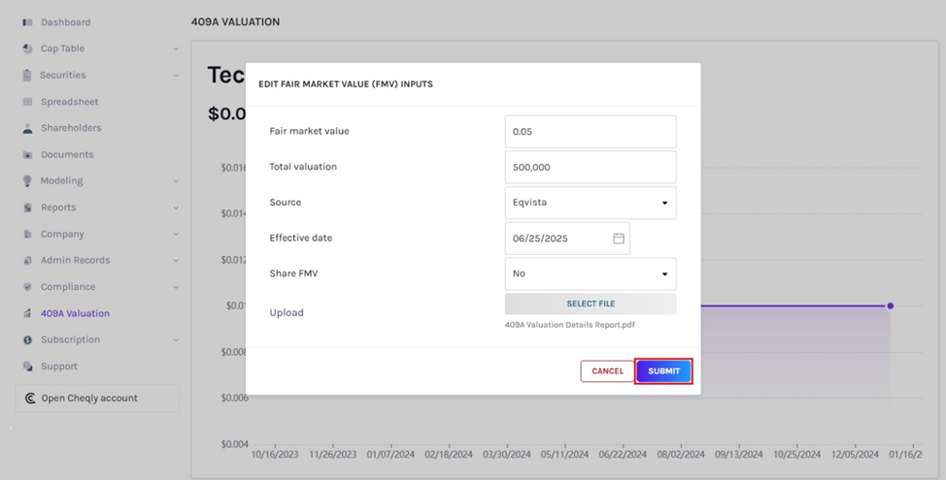The image size is (946, 480).
Task: Click the Modeling lightbulb icon
Action: pos(27,180)
